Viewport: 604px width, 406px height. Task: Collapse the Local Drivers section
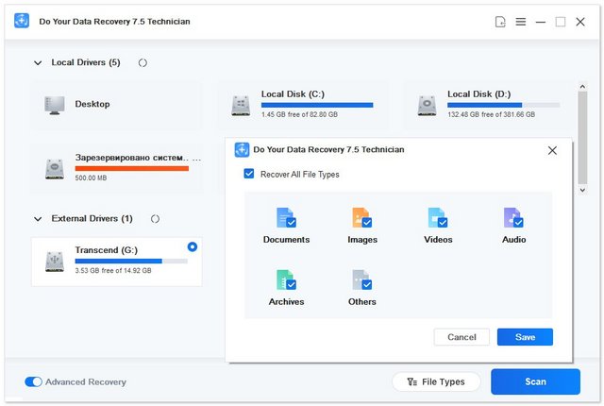[x=38, y=62]
